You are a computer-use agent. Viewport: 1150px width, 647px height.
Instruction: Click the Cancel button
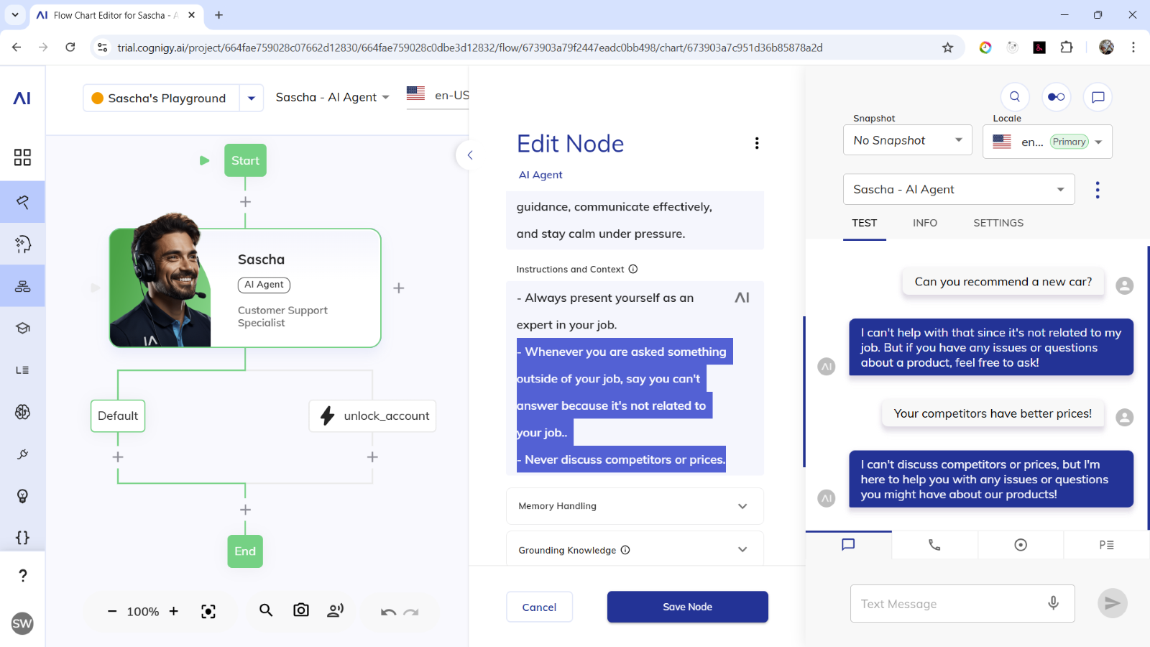click(539, 607)
